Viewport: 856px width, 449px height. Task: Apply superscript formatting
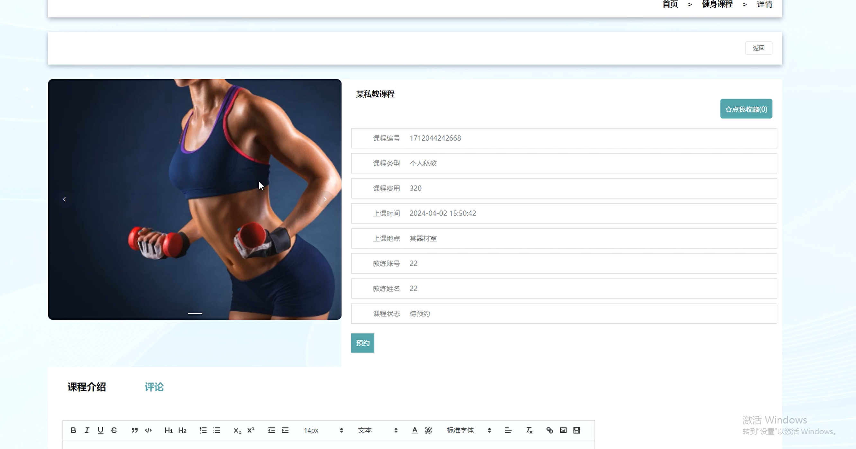pyautogui.click(x=251, y=430)
